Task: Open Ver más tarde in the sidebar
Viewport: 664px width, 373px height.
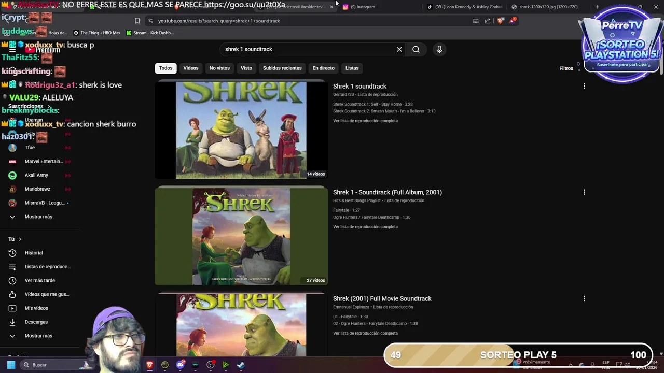Action: tap(39, 280)
